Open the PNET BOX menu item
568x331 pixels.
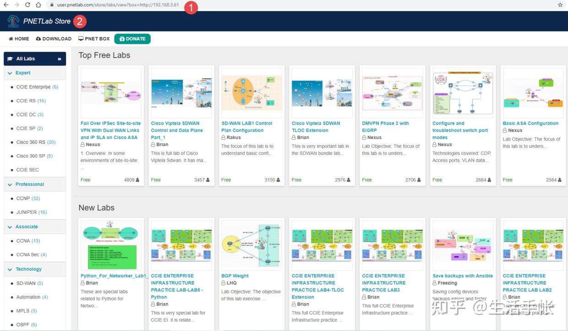click(94, 39)
